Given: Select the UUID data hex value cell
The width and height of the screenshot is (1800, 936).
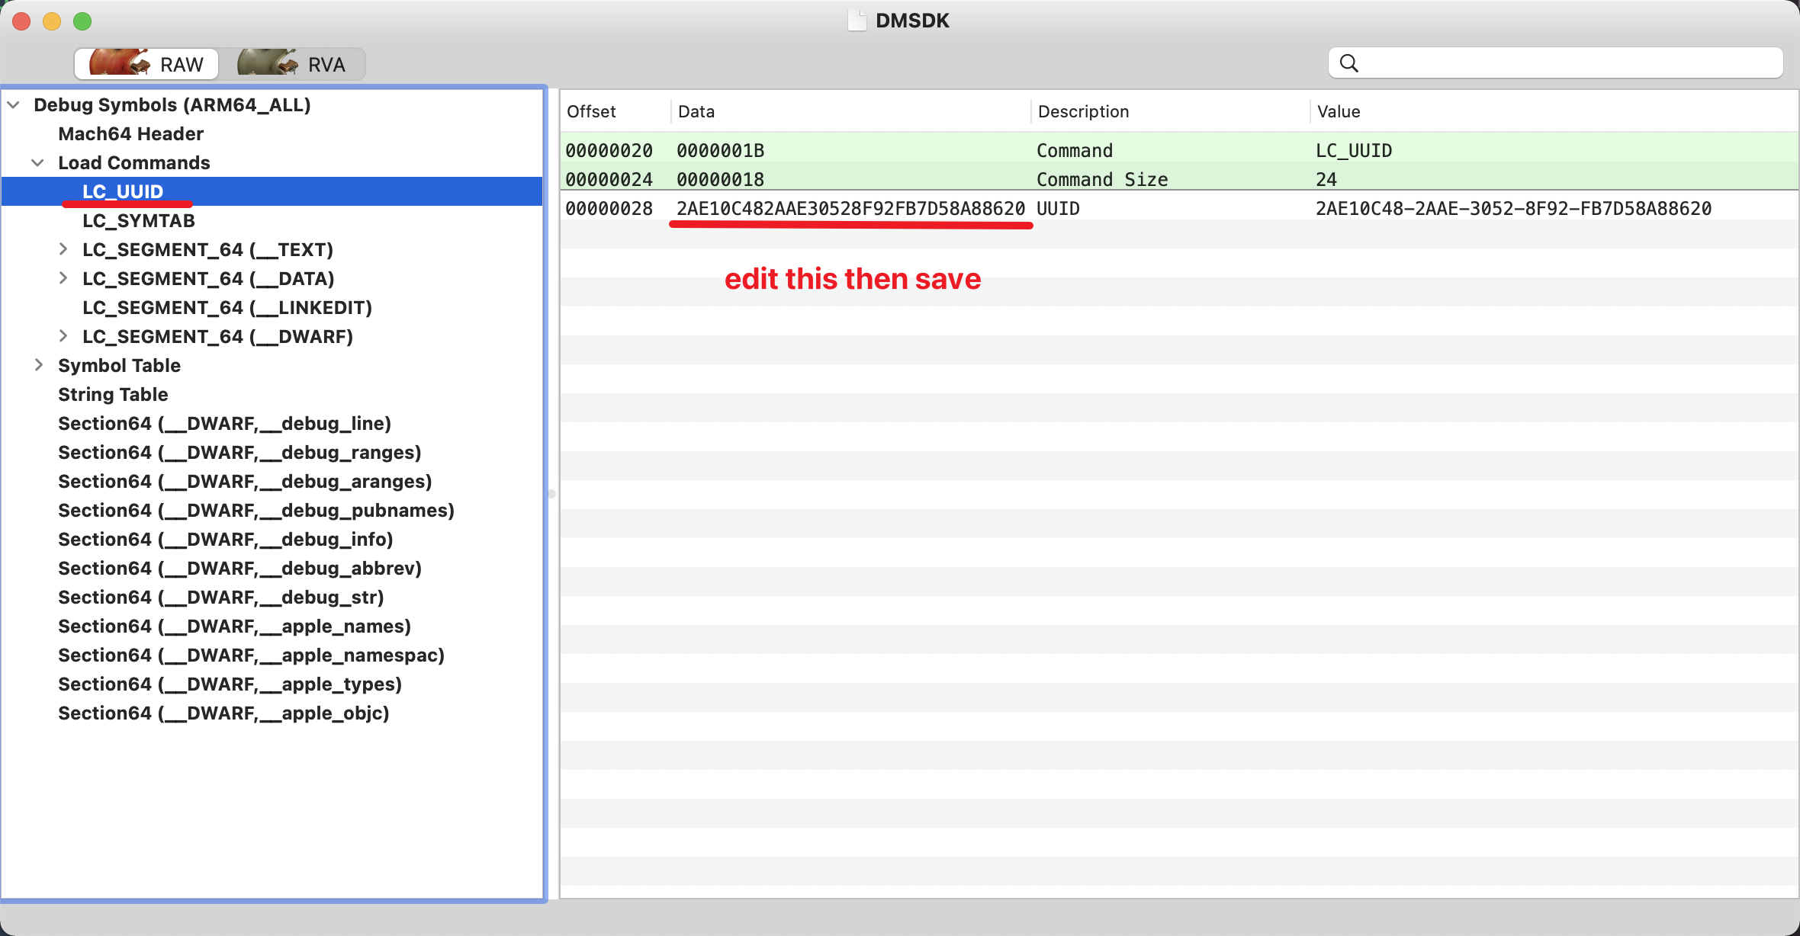Looking at the screenshot, I should pos(850,209).
